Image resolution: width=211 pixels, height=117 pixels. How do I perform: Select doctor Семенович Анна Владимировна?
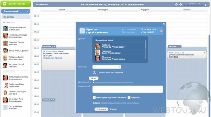(x=16, y=100)
